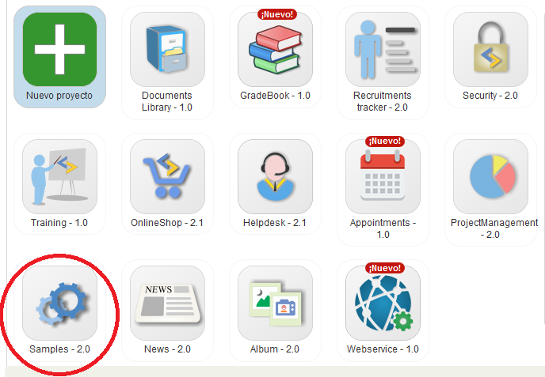Choose the Security padlock icon
Image resolution: width=545 pixels, height=377 pixels.
pos(490,49)
